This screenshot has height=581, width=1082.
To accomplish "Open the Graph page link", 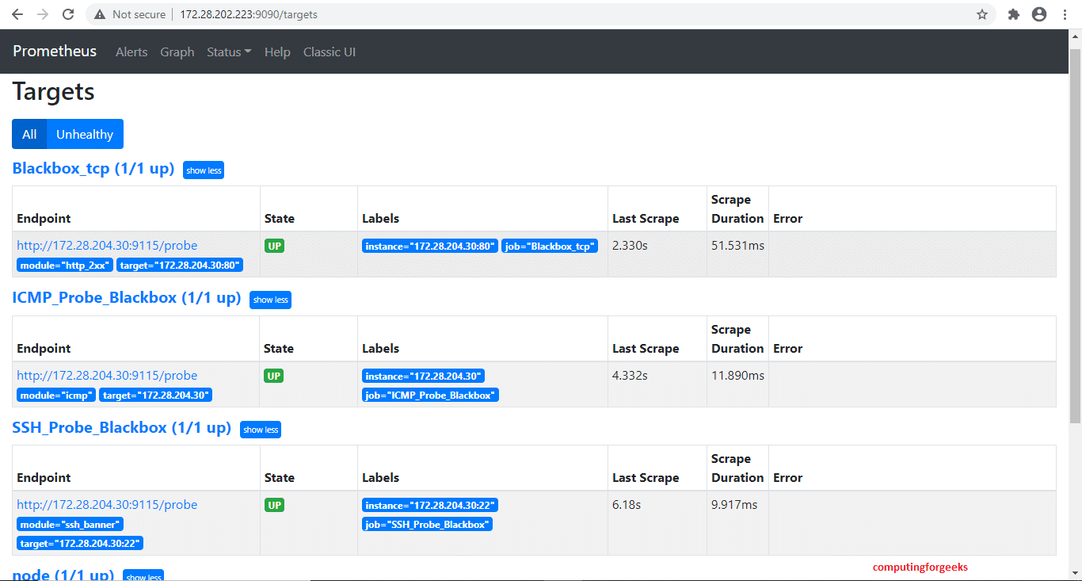I will (x=177, y=52).
